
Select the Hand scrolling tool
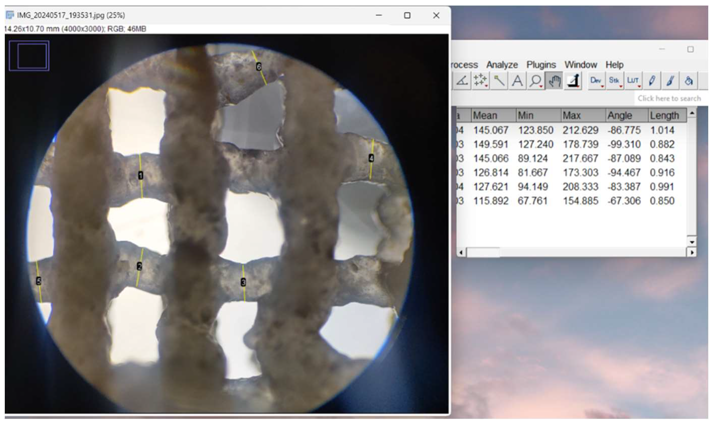[554, 81]
